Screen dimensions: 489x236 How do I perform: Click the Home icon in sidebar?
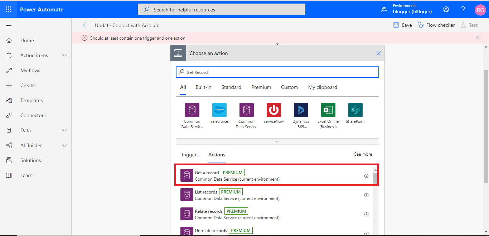9,40
